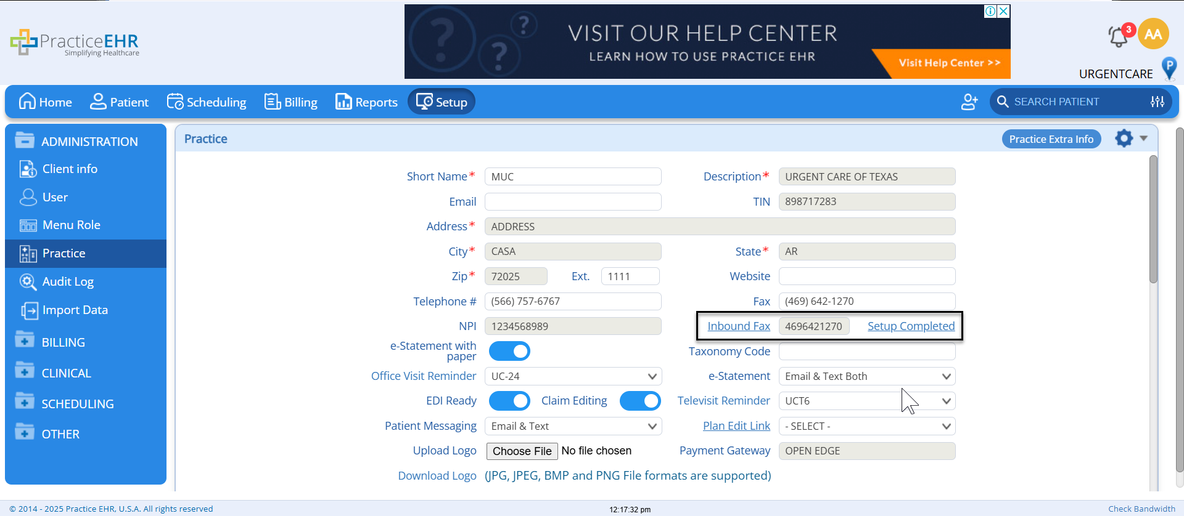Open the Plan Edit Link SELECT dropdown

[x=867, y=426]
